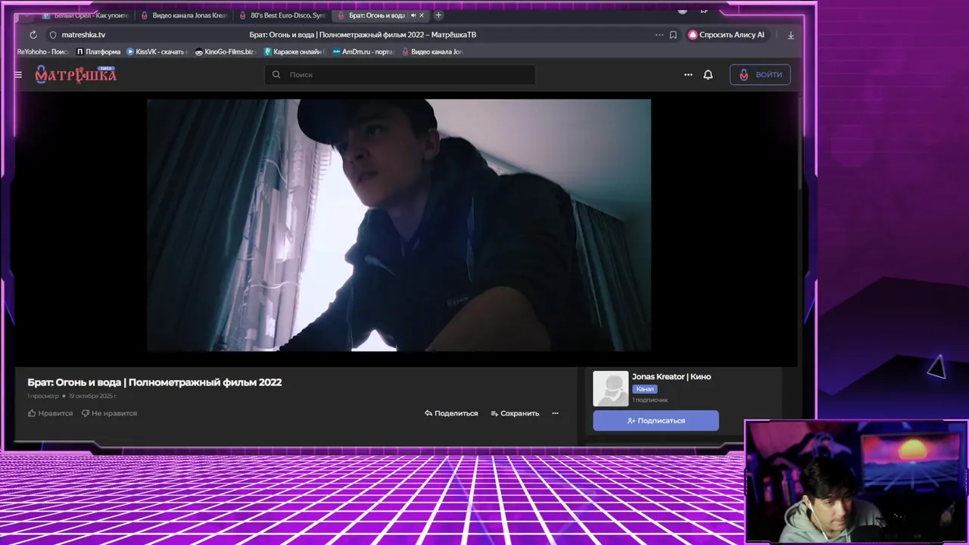
Task: Open the Платформа bookmark
Action: [x=98, y=51]
